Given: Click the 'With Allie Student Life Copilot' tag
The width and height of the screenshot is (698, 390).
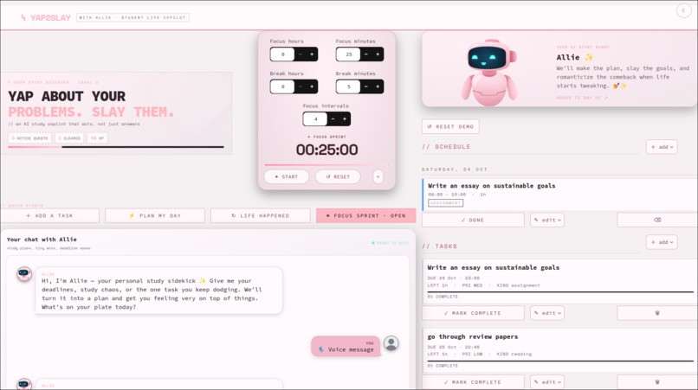Looking at the screenshot, I should [x=132, y=18].
